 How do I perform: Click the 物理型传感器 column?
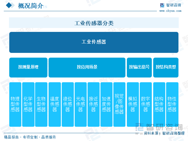pos(15,104)
